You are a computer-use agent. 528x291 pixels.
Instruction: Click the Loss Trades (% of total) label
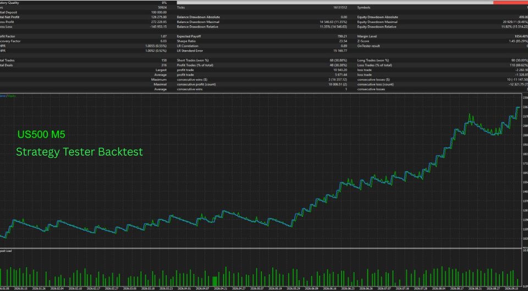[375, 65]
